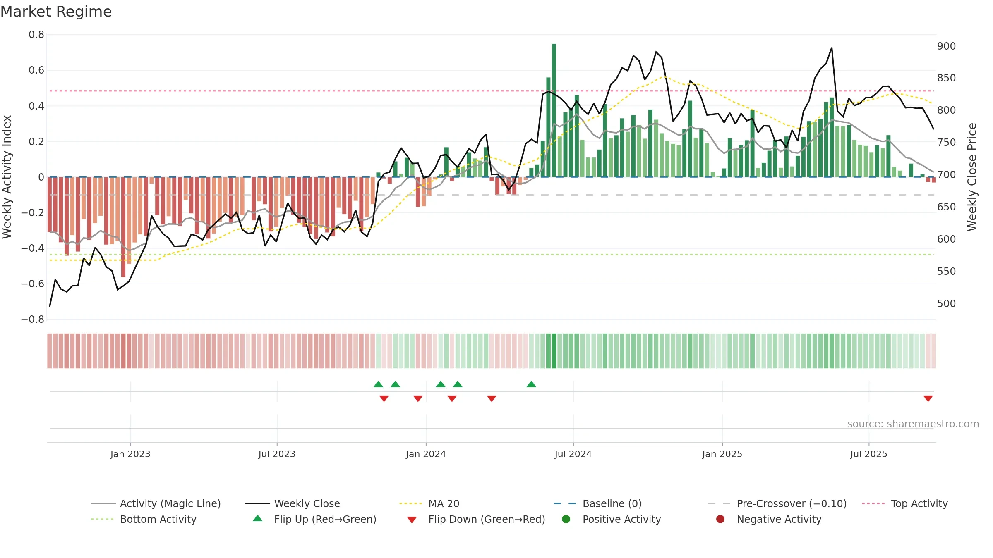Screen dimensions: 993x558
Task: Toggle Flip Up (Red→Green) legend entry
Action: pyautogui.click(x=314, y=519)
